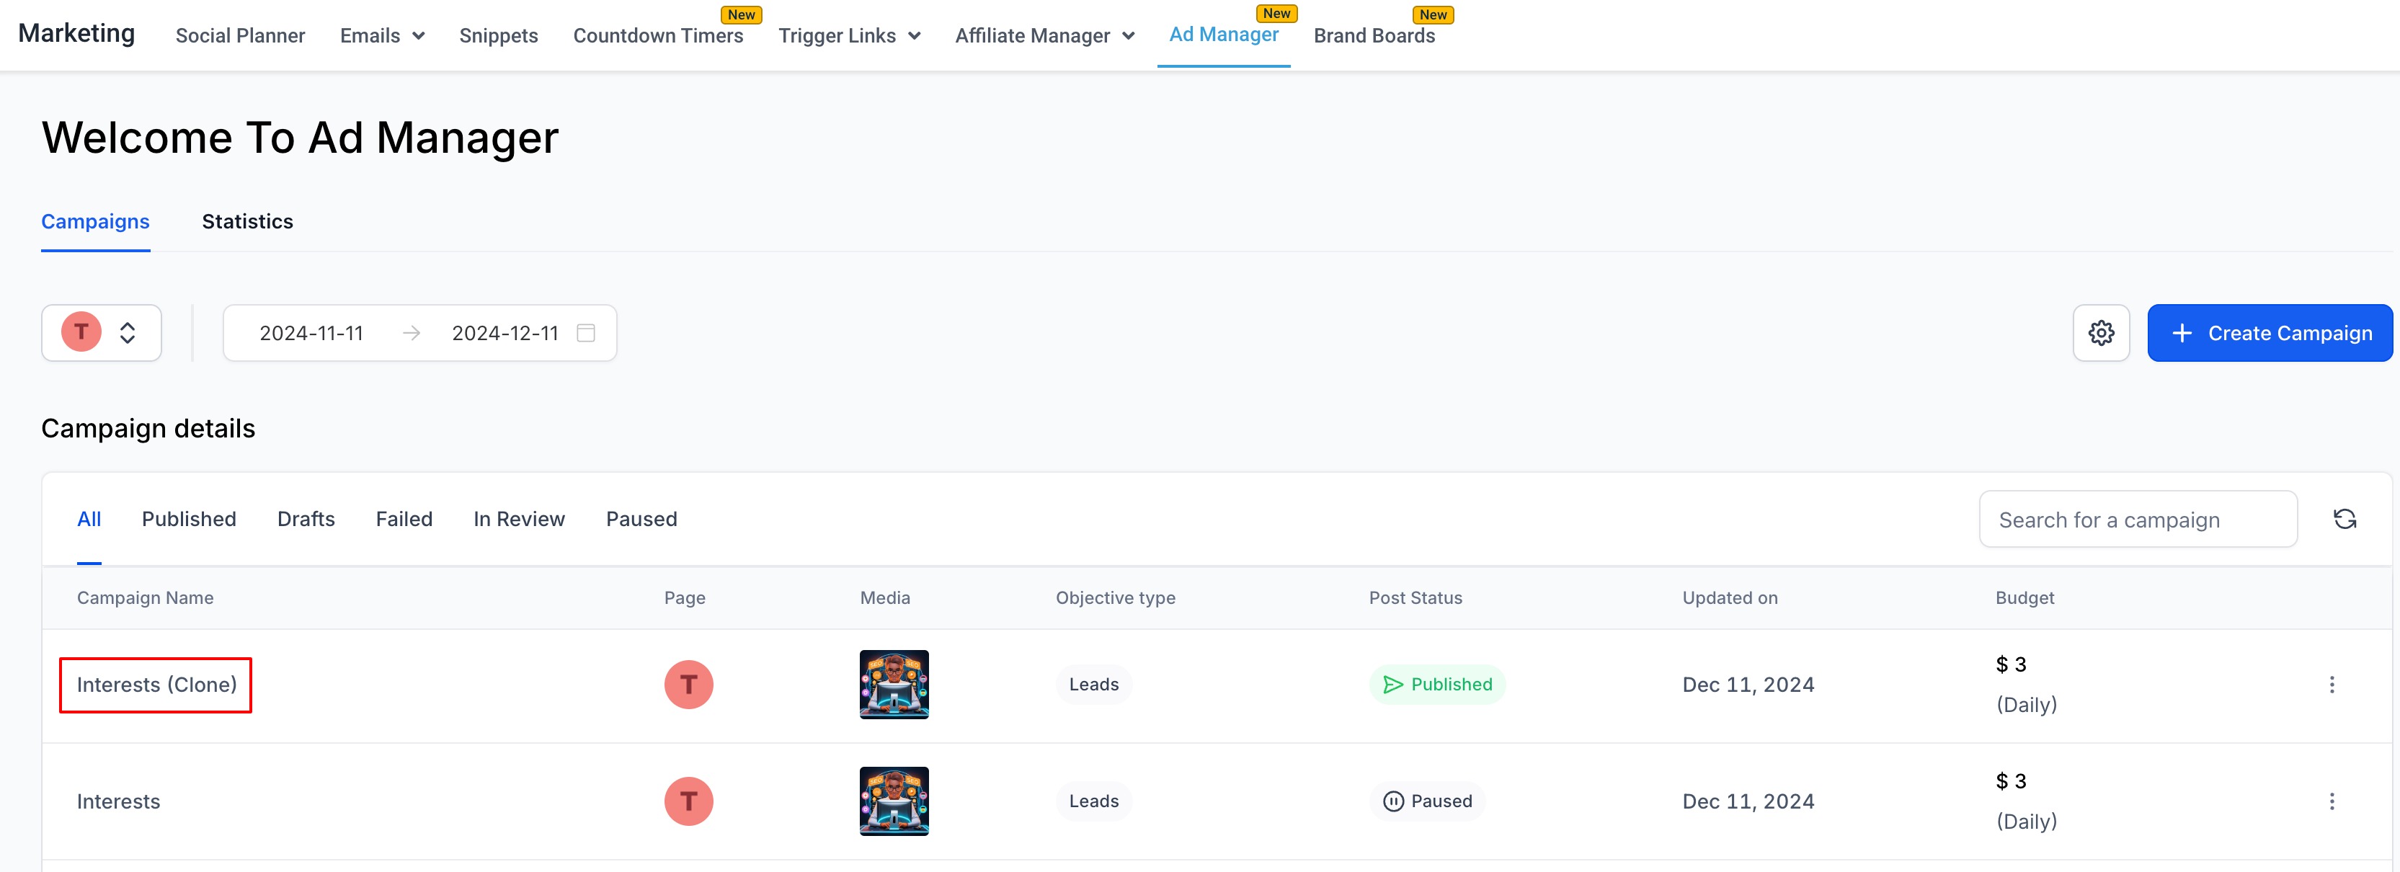This screenshot has width=2400, height=872.
Task: Click the Create Campaign button
Action: pyautogui.click(x=2269, y=333)
